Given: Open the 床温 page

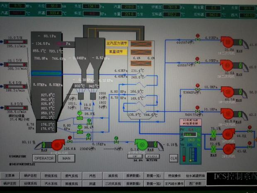Looking at the screenshot, I should click(x=92, y=183).
